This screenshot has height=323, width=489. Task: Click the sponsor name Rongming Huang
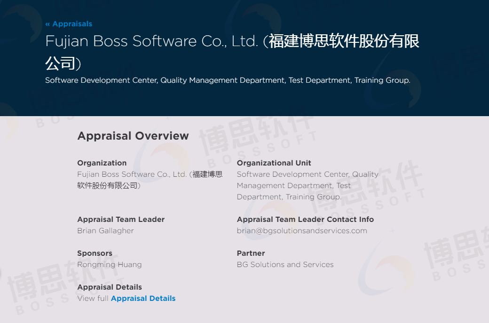(x=110, y=265)
